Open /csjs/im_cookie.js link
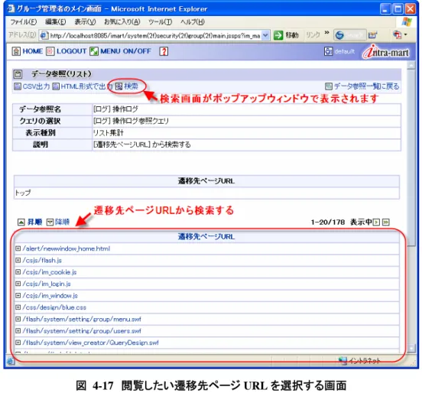 pos(50,272)
